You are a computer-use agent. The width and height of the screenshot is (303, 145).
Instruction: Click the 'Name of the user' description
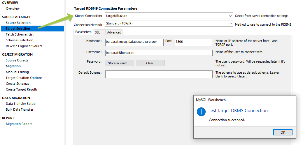239,52
